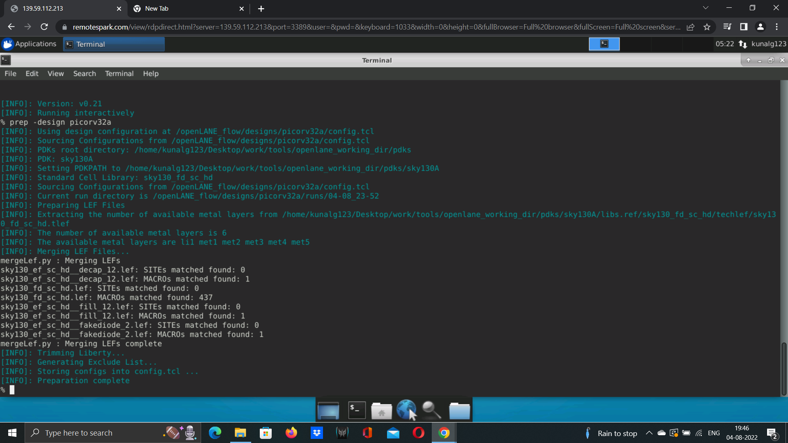
Task: Open the application finder magnifier icon
Action: [431, 410]
